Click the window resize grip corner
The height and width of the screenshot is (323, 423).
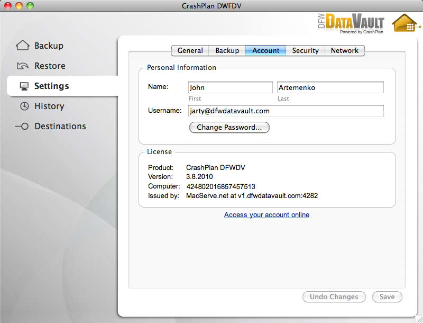click(419, 319)
